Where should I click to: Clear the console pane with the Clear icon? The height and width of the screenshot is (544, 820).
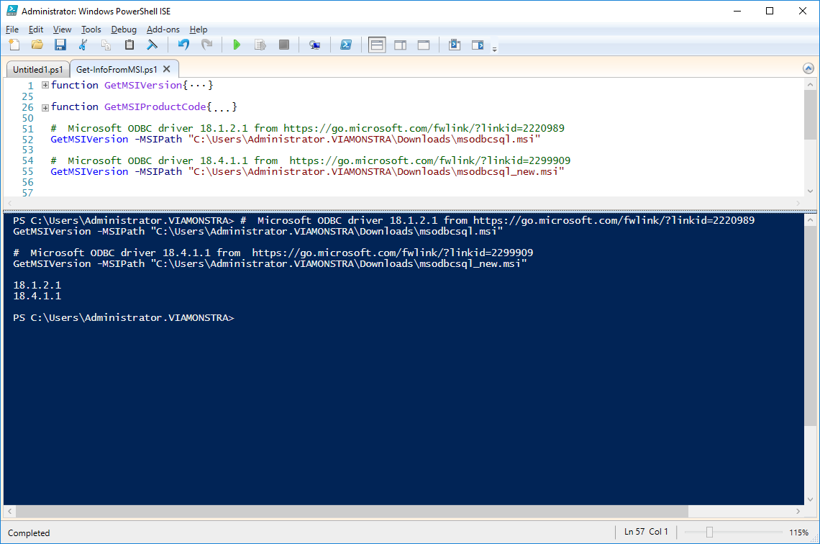152,45
